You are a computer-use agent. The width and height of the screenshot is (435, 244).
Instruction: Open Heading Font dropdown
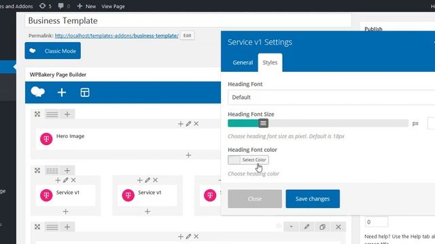pos(331,97)
